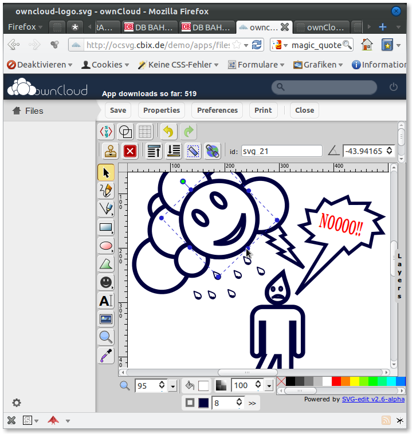Open the browser home page icon
412x434 pixels.
pyautogui.click(x=367, y=44)
